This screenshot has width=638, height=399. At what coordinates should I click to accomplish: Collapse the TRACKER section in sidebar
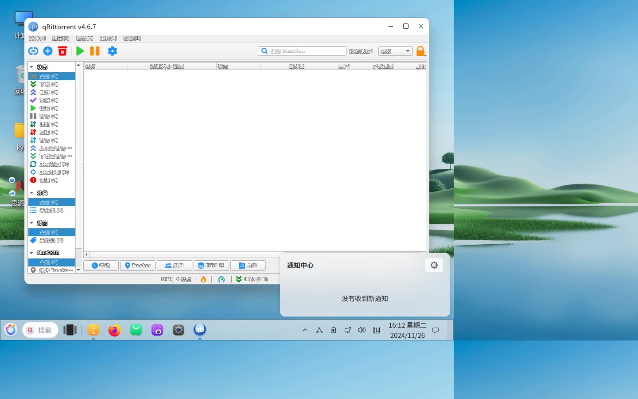tap(32, 253)
